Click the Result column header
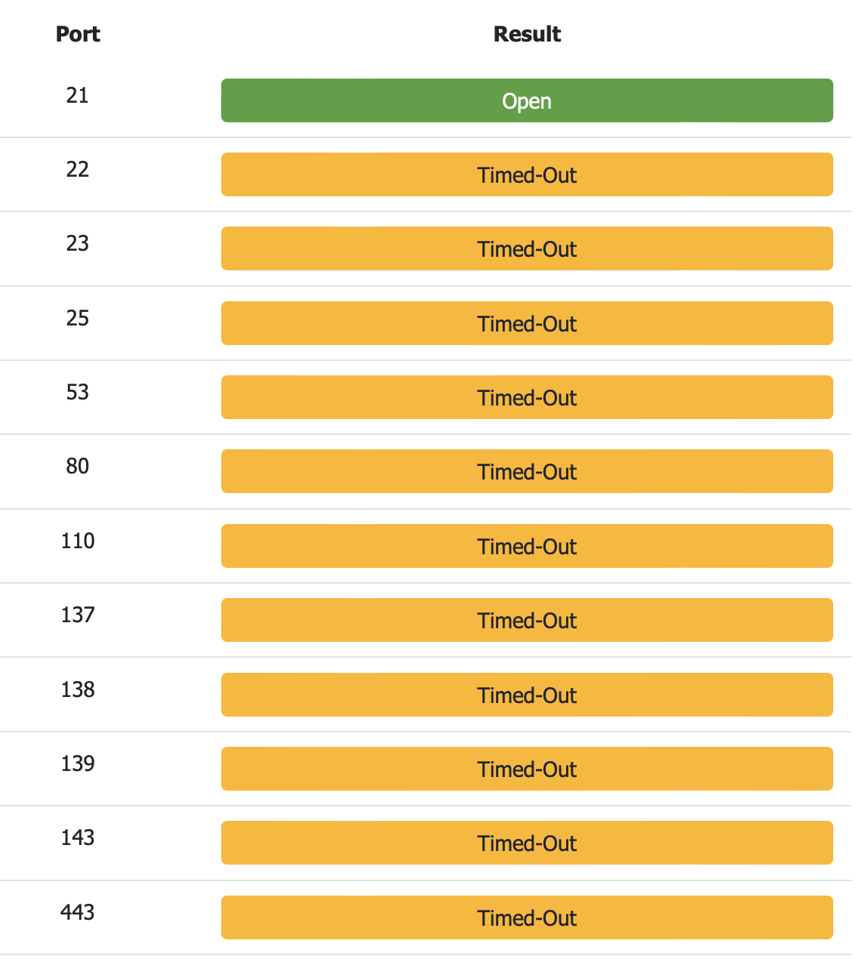The image size is (862, 959). tap(527, 34)
